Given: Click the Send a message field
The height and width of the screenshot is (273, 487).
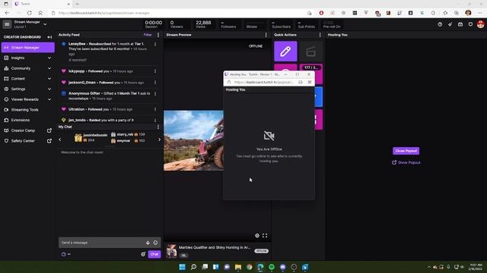Looking at the screenshot, I should 103,243.
